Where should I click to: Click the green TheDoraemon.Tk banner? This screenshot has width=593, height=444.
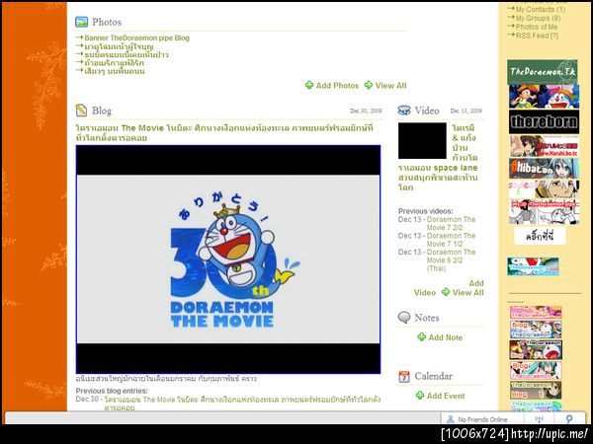(x=543, y=72)
